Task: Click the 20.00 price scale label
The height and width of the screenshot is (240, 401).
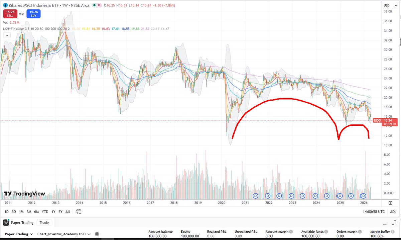Action: (388, 97)
